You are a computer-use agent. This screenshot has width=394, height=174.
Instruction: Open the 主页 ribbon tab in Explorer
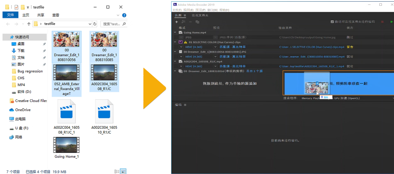(26, 15)
